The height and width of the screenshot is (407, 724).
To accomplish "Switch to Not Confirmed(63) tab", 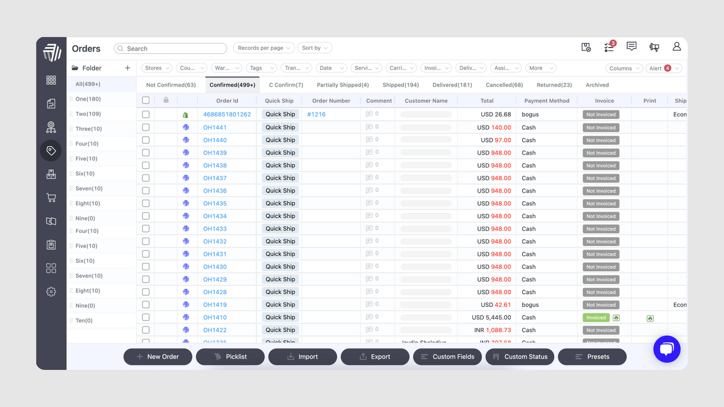I will (x=171, y=85).
